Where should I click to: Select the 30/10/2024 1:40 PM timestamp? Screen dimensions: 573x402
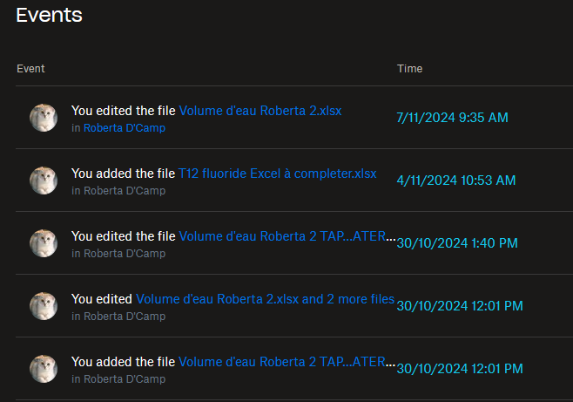pos(459,243)
